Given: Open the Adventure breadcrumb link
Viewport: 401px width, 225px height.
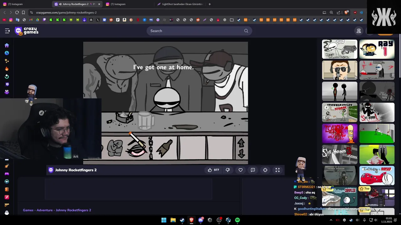Looking at the screenshot, I should (x=44, y=210).
